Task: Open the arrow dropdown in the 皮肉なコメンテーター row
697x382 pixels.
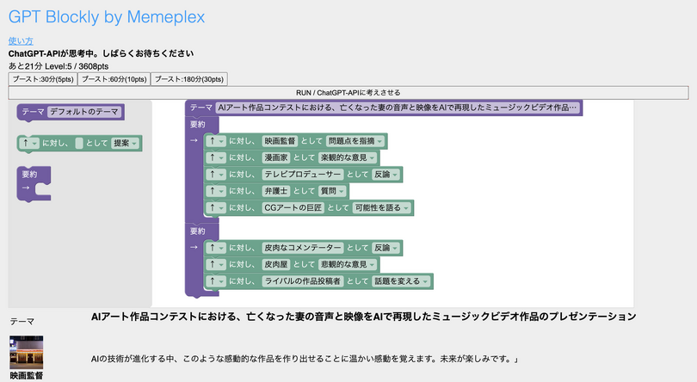Action: click(x=216, y=248)
